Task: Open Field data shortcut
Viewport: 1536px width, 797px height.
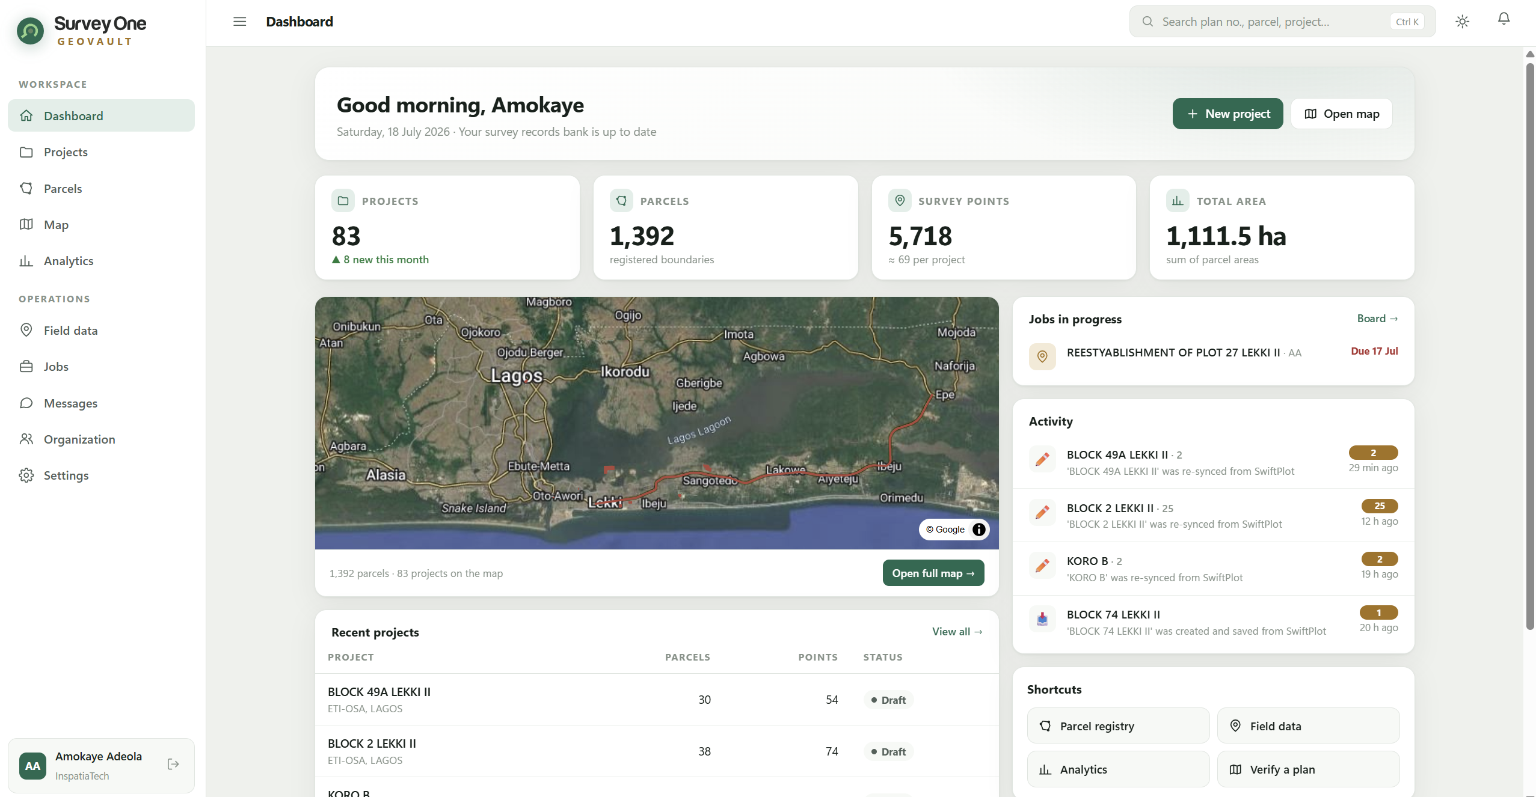Action: click(x=1308, y=726)
